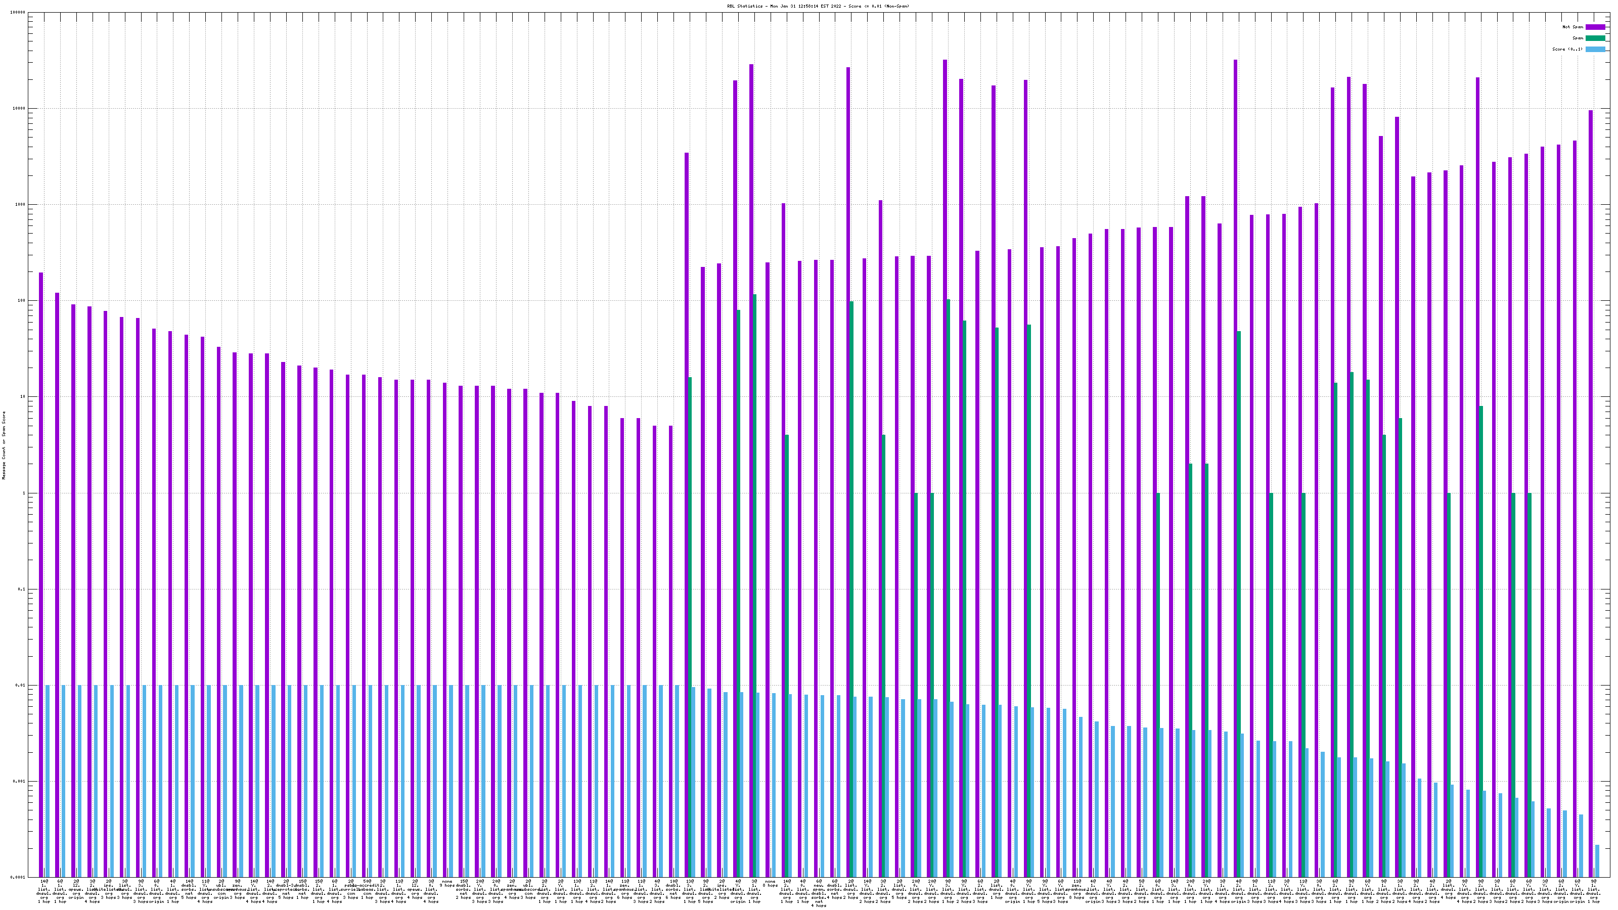This screenshot has width=1618, height=910.
Task: Click the 'none 9 hops' x-axis label
Action: tap(447, 884)
